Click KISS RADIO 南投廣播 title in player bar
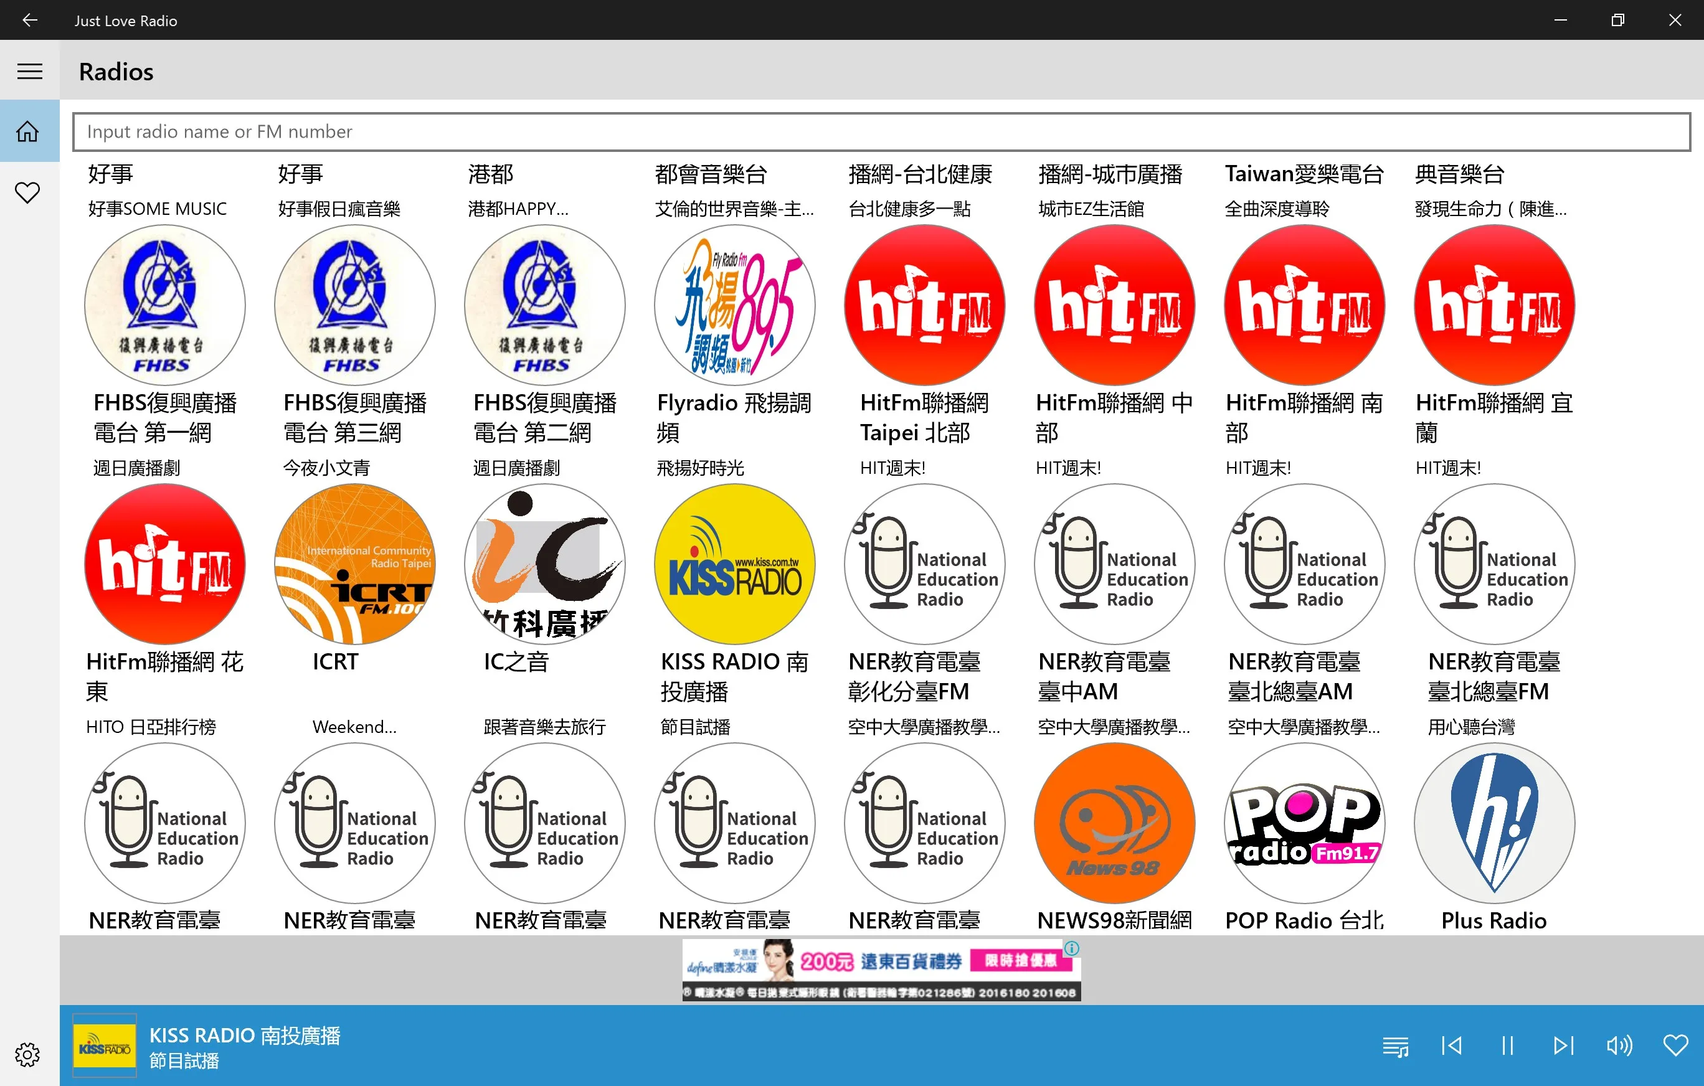The width and height of the screenshot is (1704, 1086). click(x=245, y=1035)
